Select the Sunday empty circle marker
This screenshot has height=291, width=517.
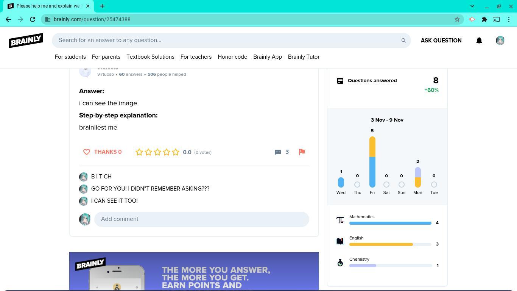coord(402,185)
